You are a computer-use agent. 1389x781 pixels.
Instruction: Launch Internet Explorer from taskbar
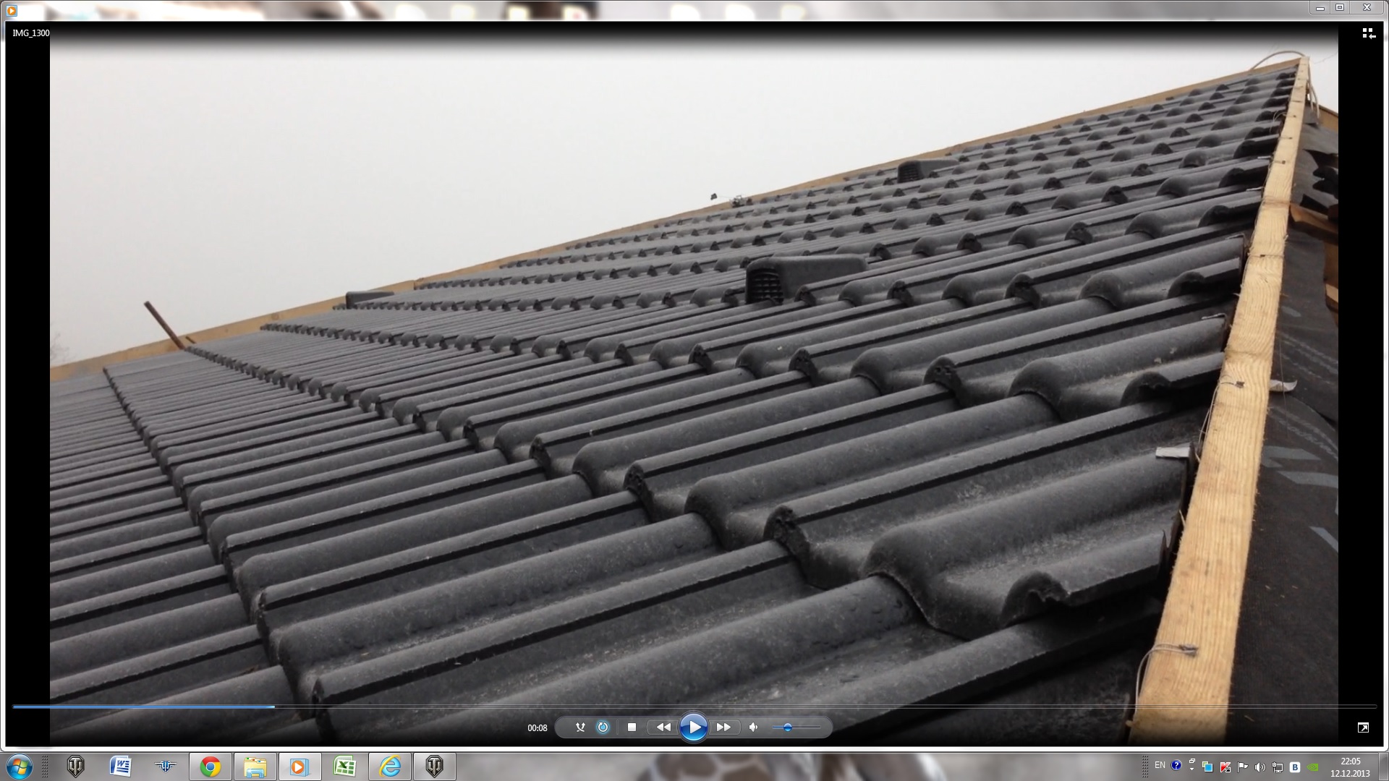[x=390, y=767]
